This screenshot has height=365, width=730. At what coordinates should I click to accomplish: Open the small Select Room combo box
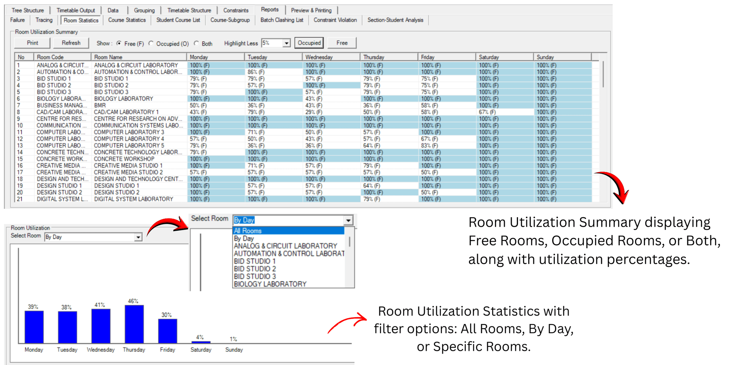pos(93,237)
